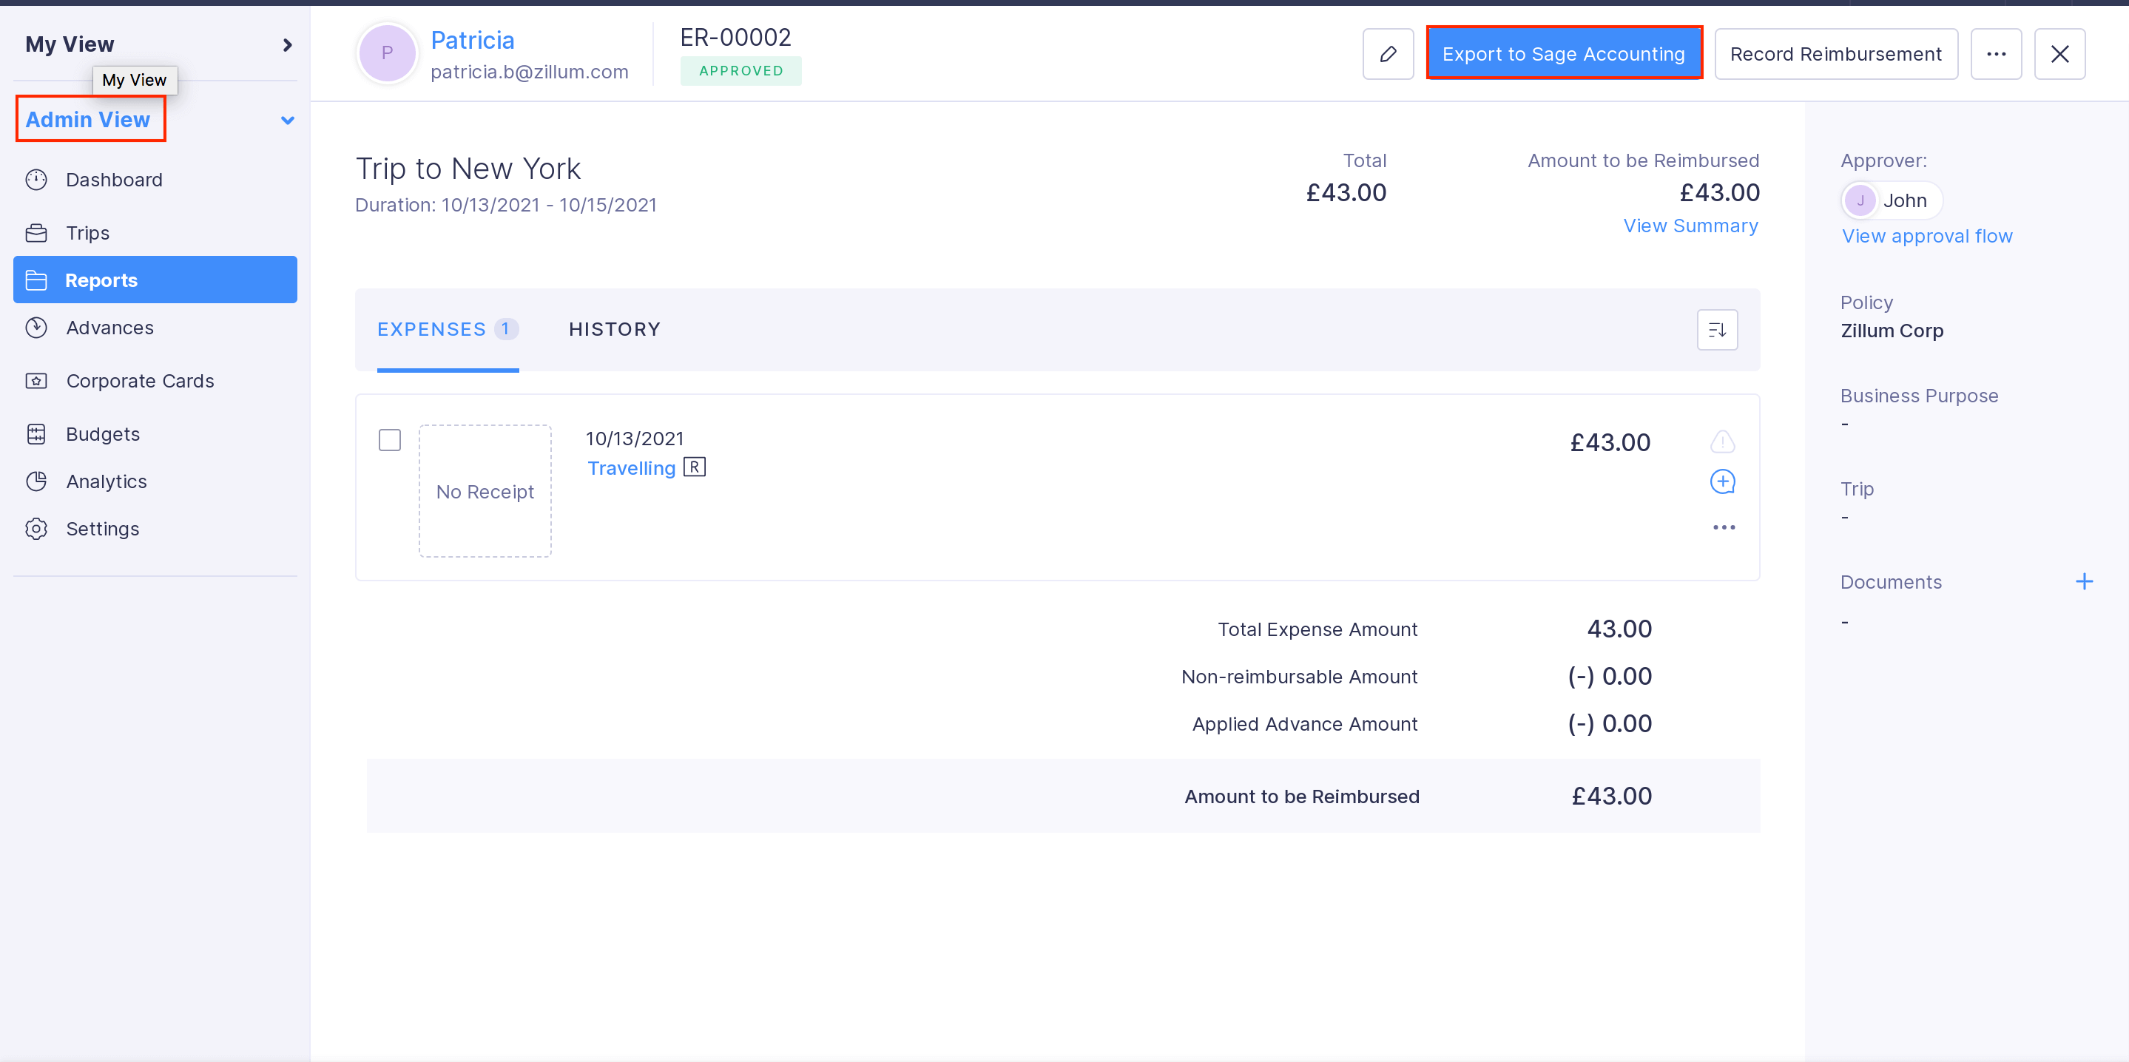
Task: Select the 10/13/2021 expense checkbox
Action: tap(388, 441)
